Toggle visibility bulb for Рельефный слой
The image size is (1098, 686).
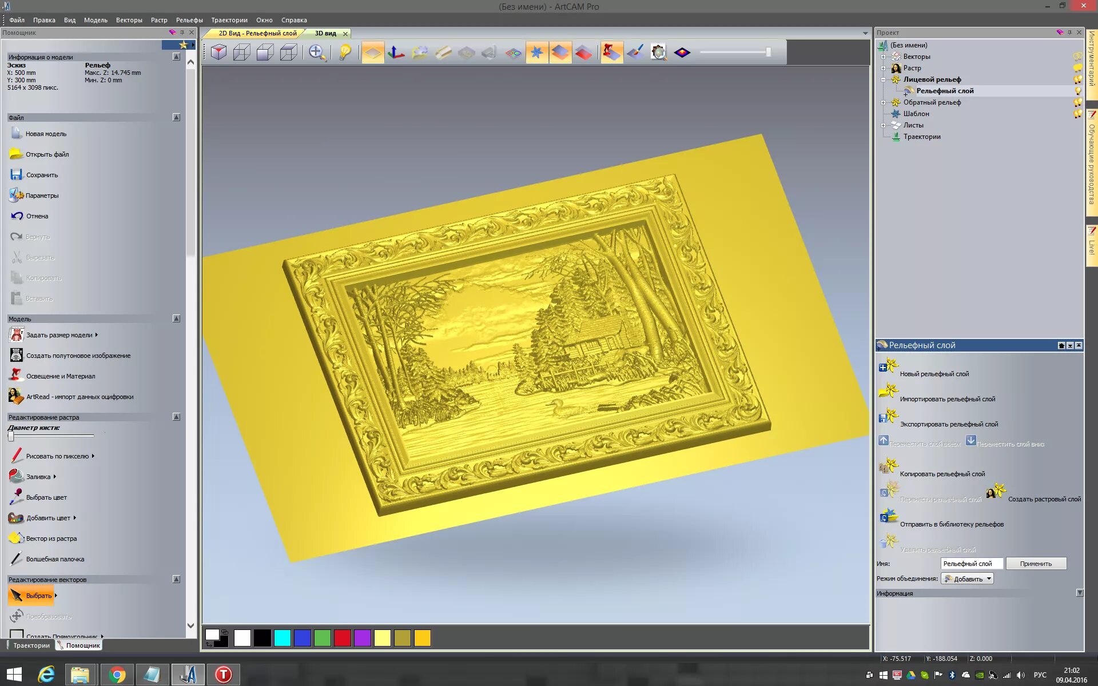point(1078,91)
